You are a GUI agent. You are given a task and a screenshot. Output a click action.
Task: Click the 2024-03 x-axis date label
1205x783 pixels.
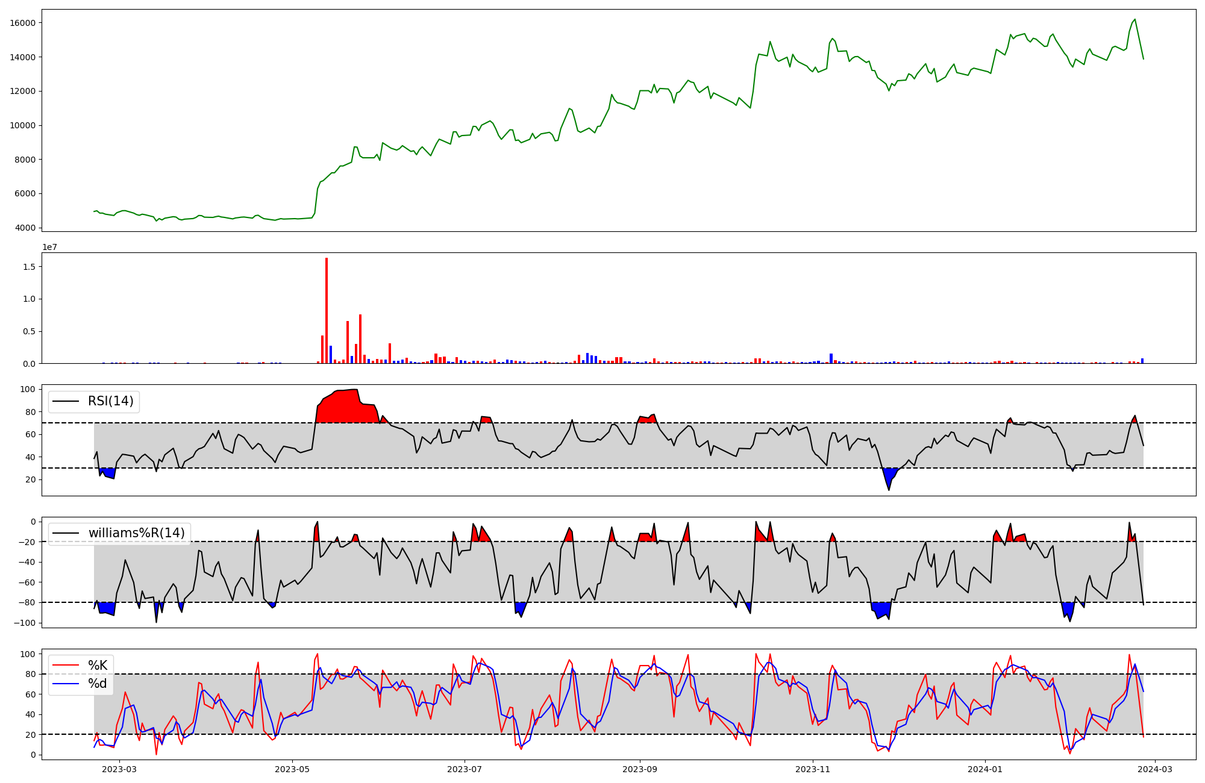pos(1154,769)
